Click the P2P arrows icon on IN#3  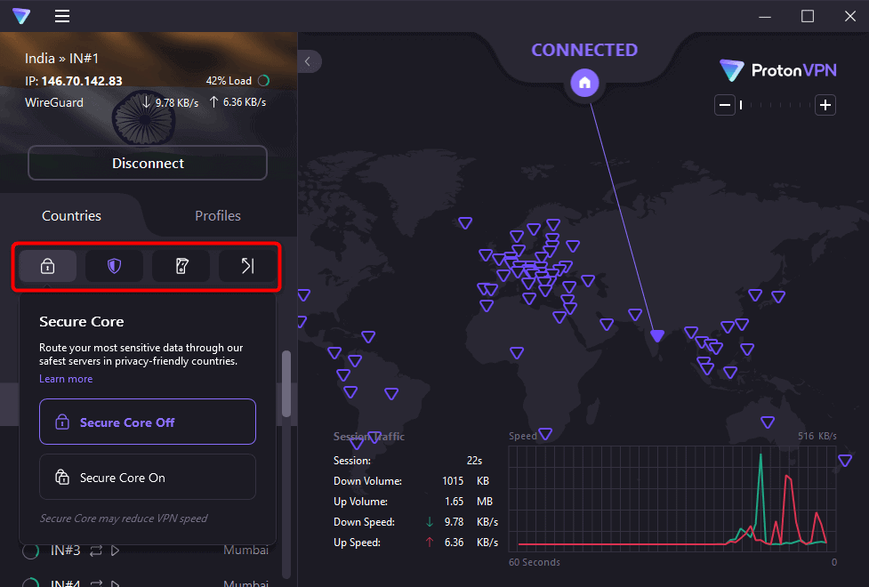(96, 551)
